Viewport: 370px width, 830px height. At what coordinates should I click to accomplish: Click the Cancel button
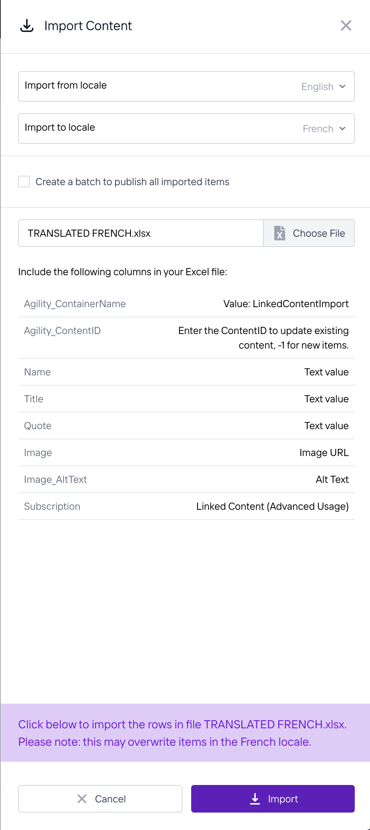(100, 799)
